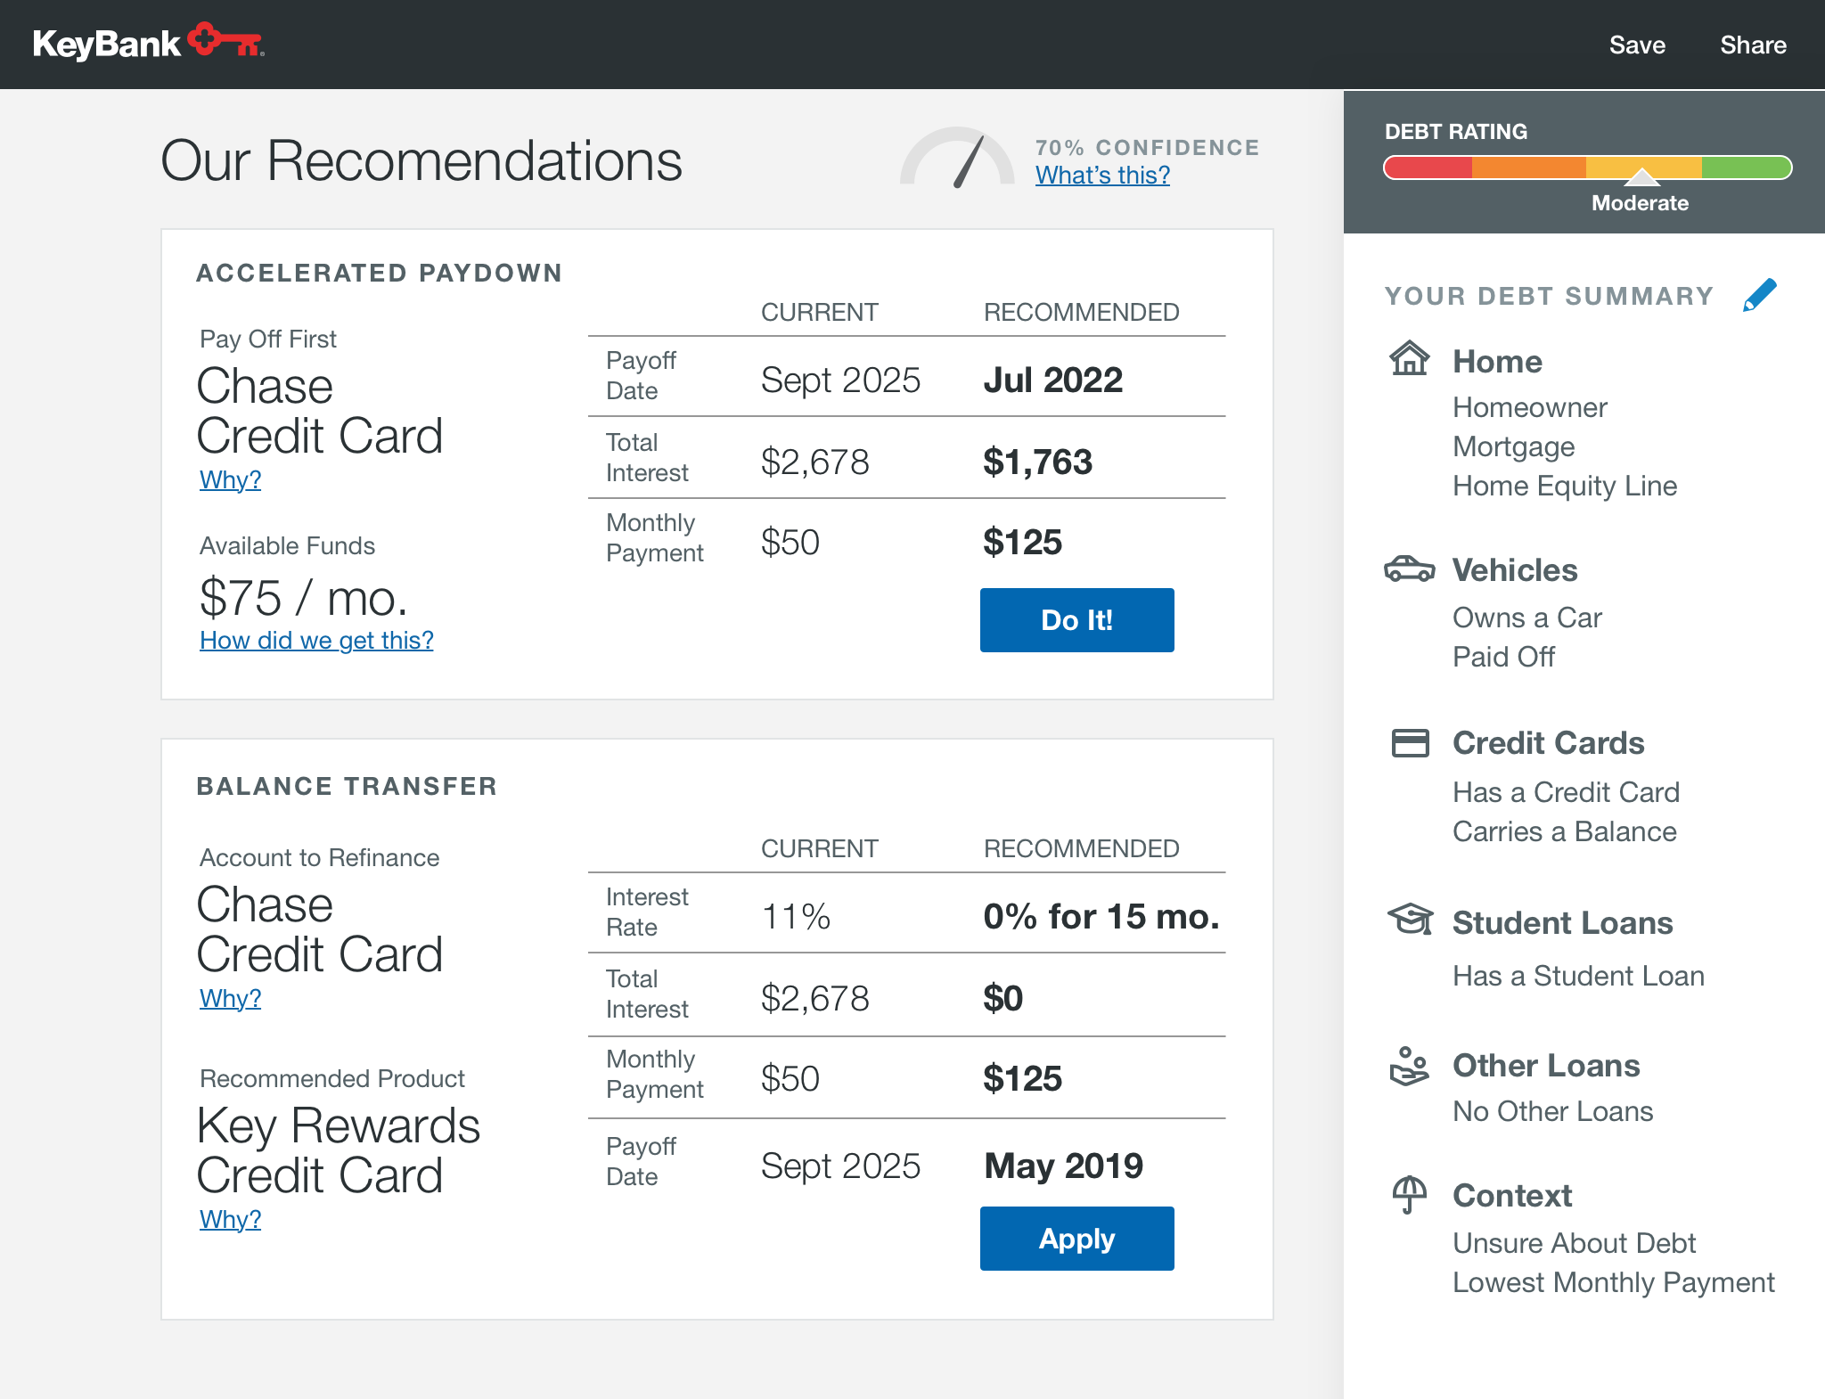1825x1399 pixels.
Task: Select the Vehicles car icon
Action: coord(1409,569)
